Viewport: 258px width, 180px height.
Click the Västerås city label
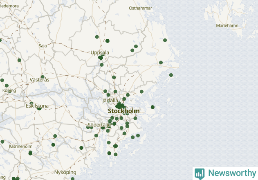tap(40, 80)
